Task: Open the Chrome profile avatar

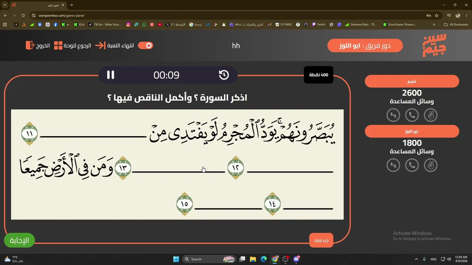Action: coord(458,15)
